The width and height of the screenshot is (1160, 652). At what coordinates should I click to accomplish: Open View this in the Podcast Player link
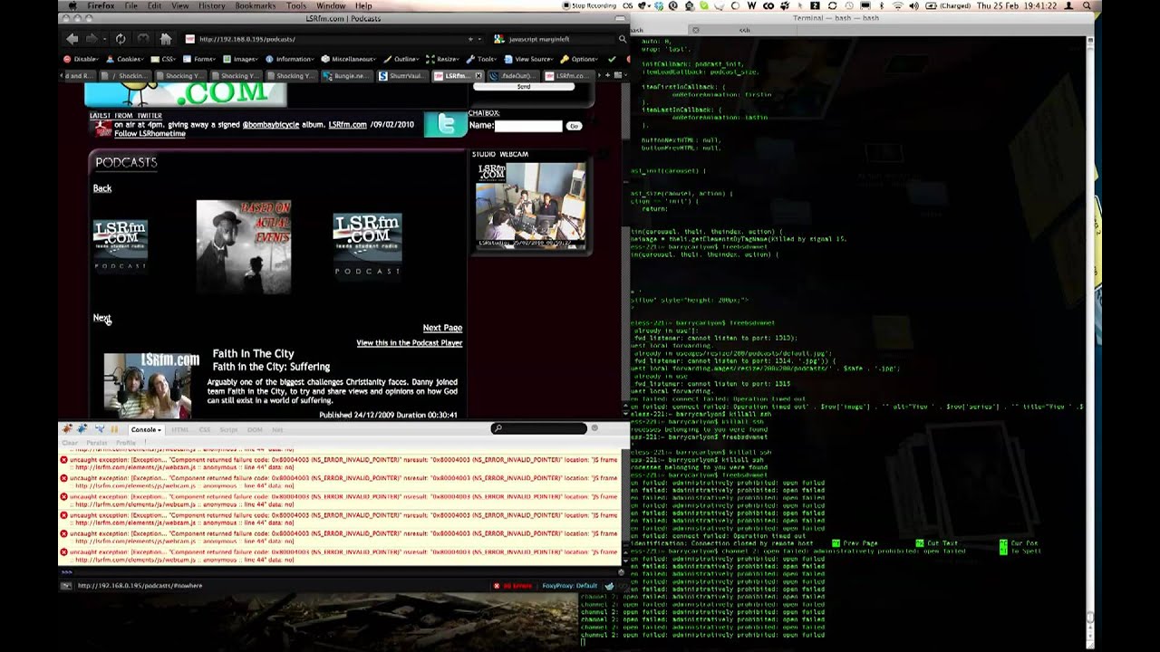[x=410, y=343]
